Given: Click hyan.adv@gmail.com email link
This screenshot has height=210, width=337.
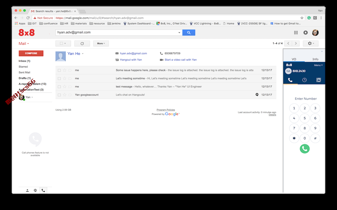Looking at the screenshot, I should click(133, 53).
